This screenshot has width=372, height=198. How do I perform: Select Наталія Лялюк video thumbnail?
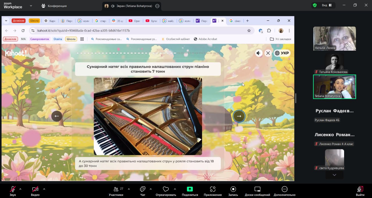(335, 38)
